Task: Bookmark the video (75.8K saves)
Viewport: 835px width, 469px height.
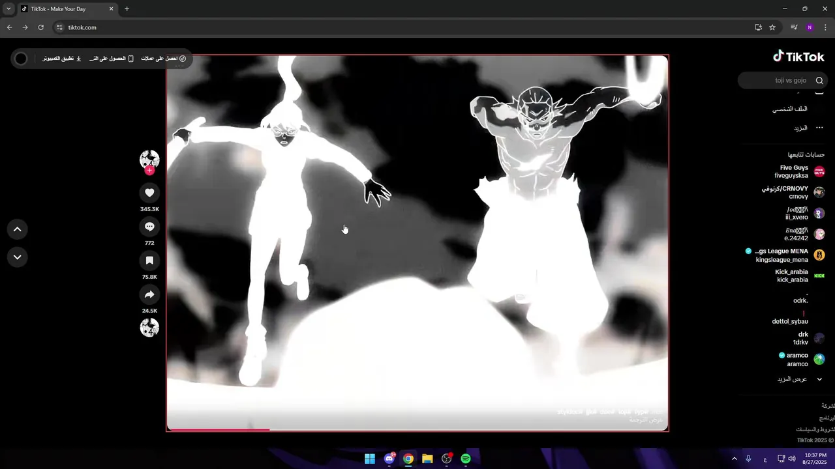Action: coord(149,261)
